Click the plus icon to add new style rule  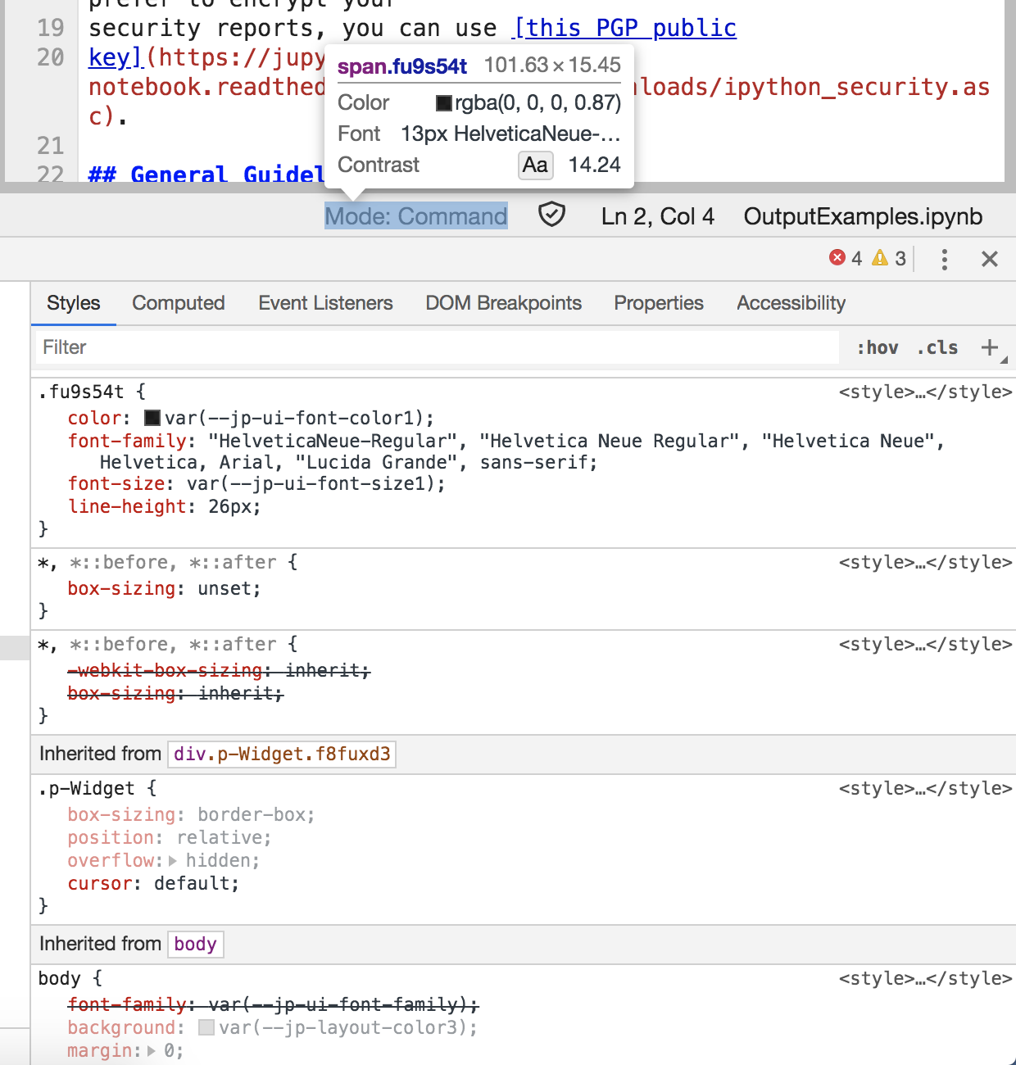(x=989, y=347)
